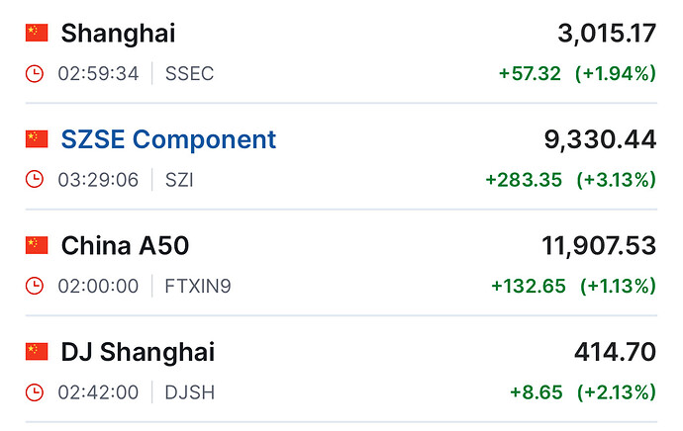
Task: Click the China flag beside China A50
Action: coord(37,245)
